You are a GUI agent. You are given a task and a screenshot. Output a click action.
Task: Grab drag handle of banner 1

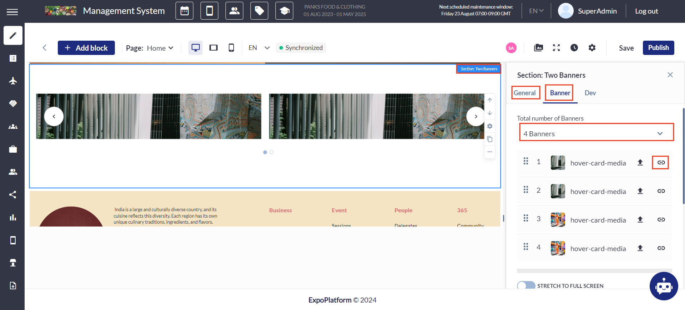pyautogui.click(x=526, y=161)
